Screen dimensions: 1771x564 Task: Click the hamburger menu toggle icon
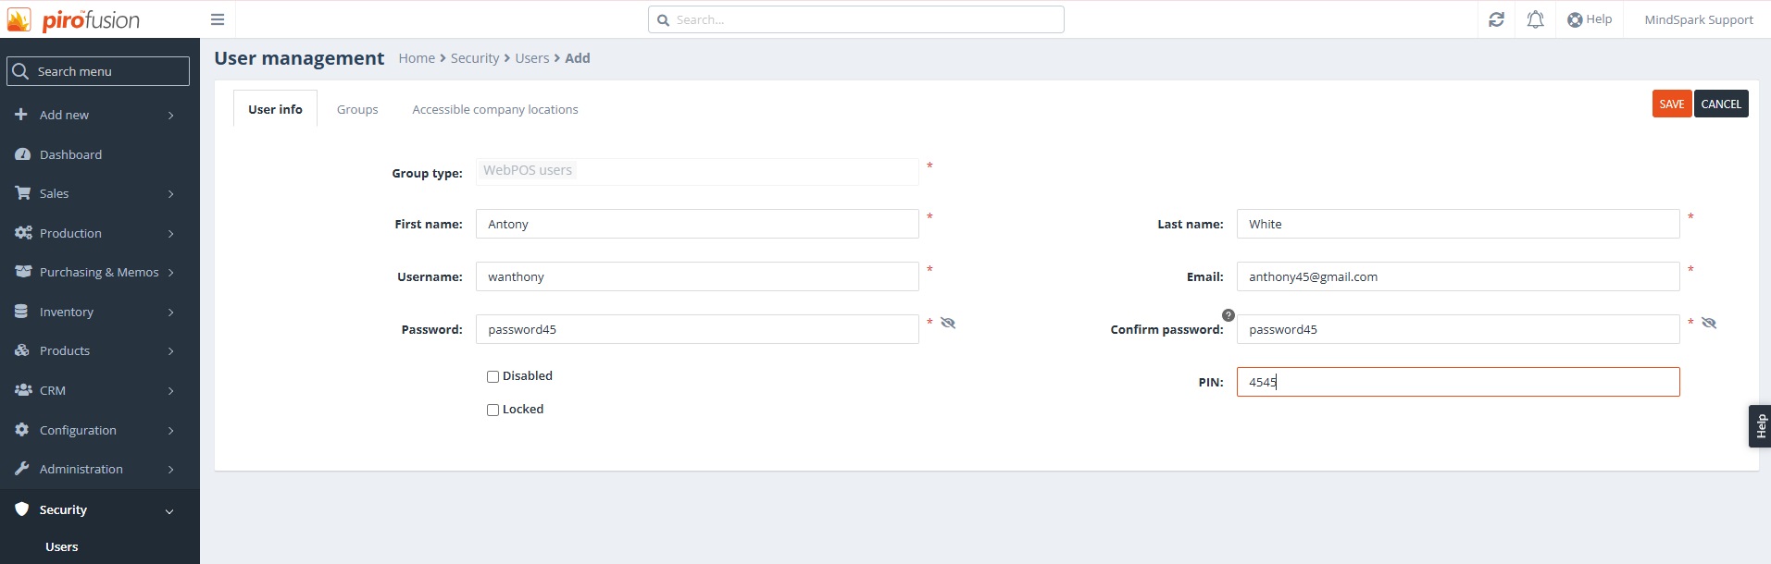[x=218, y=19]
